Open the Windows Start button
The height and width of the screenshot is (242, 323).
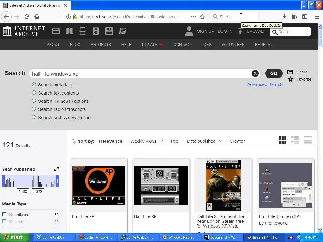pyautogui.click(x=15, y=238)
